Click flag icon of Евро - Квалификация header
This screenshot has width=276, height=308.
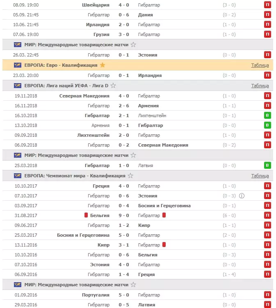coord(18,65)
